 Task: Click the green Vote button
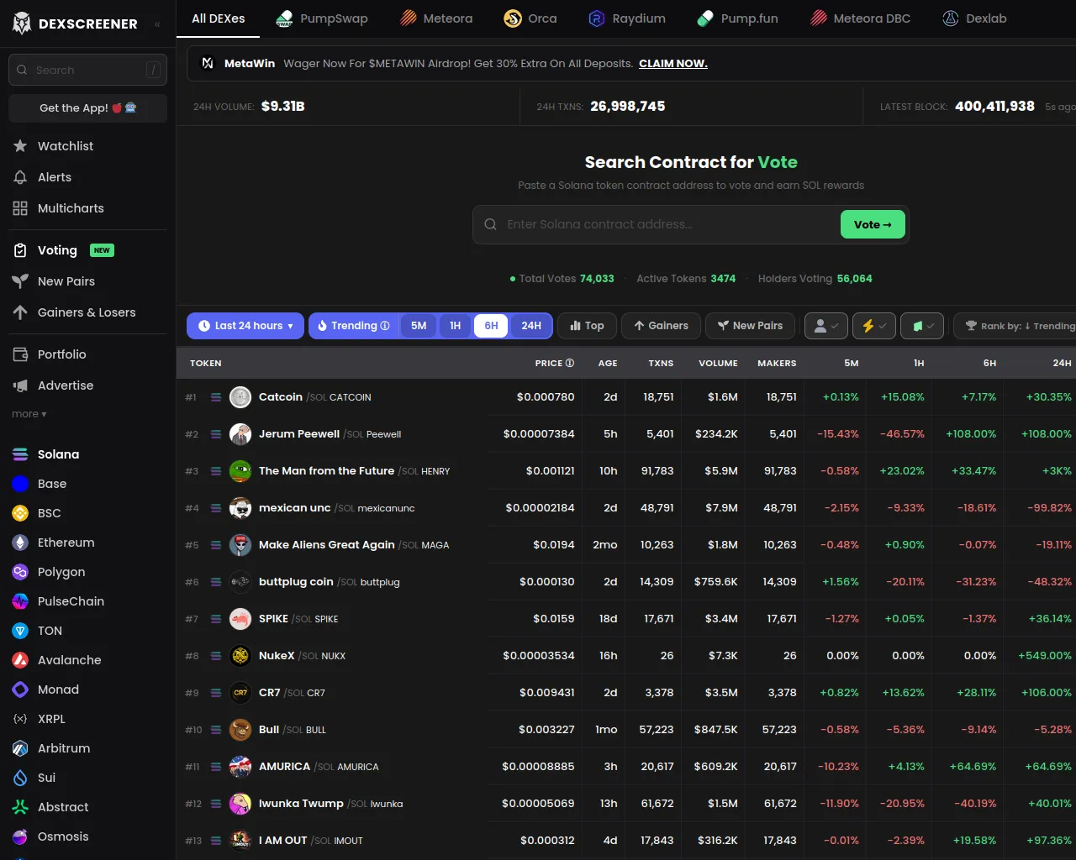point(873,224)
